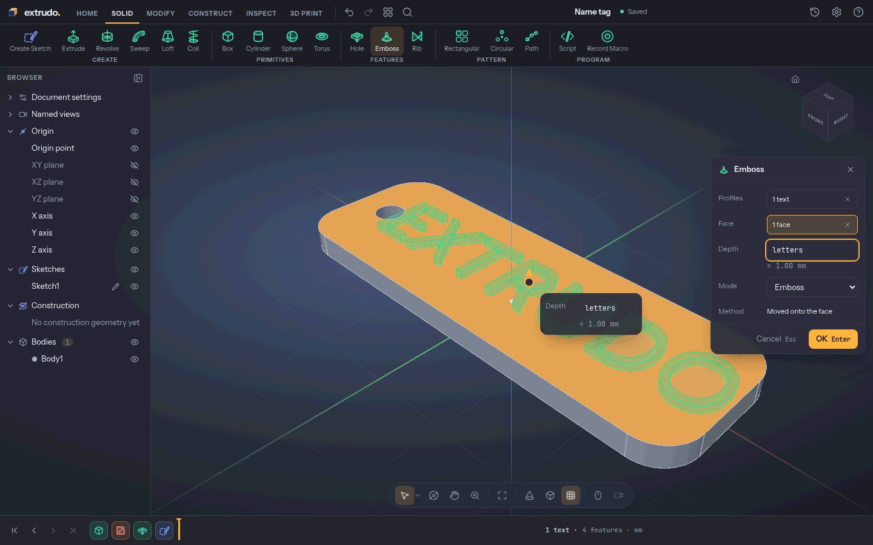Open the Hole feature tool
The image size is (873, 545).
[x=357, y=41]
